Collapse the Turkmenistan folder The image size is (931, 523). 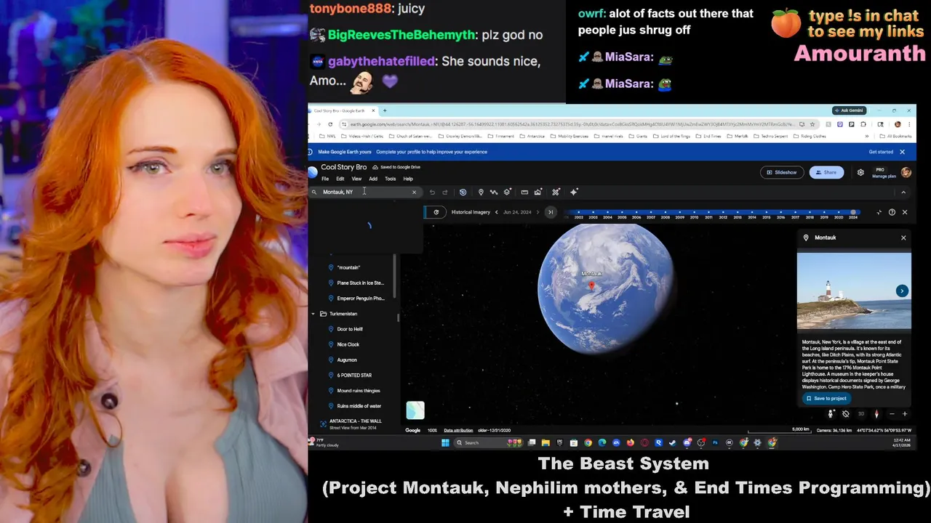[313, 314]
